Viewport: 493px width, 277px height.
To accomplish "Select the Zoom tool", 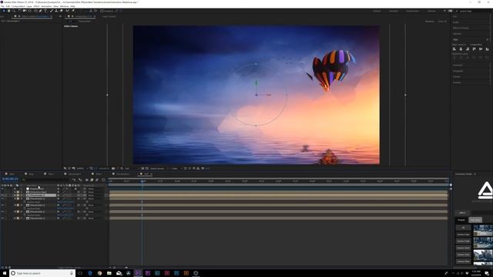I will pyautogui.click(x=14, y=11).
